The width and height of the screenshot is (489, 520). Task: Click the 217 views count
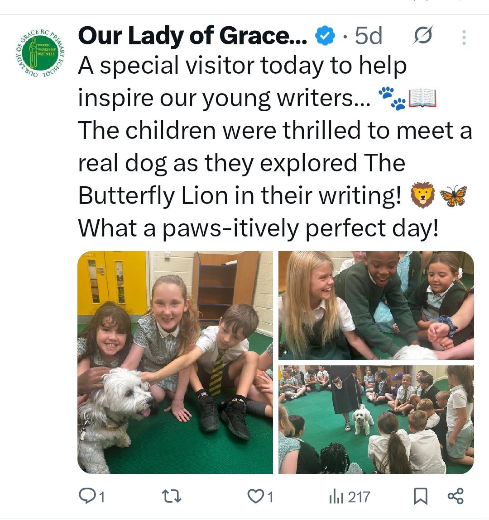click(x=359, y=497)
